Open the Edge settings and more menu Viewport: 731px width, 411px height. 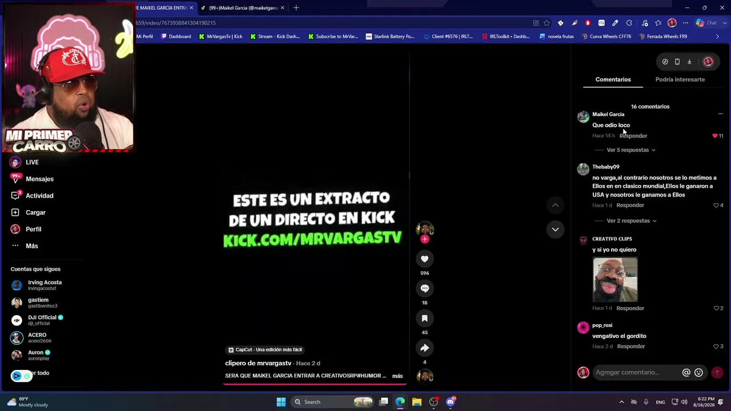click(685, 23)
